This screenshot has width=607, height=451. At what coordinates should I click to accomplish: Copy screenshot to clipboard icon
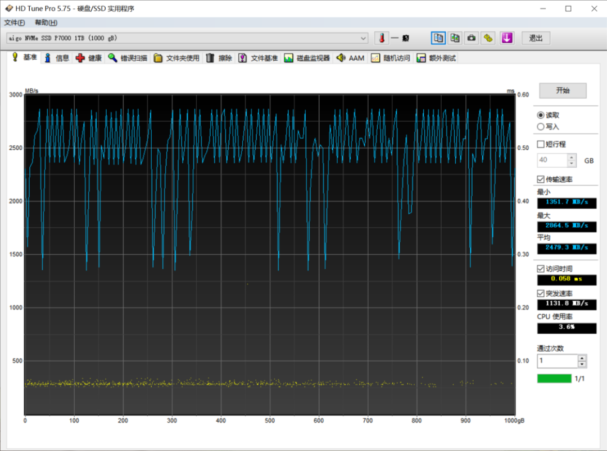[x=455, y=38]
